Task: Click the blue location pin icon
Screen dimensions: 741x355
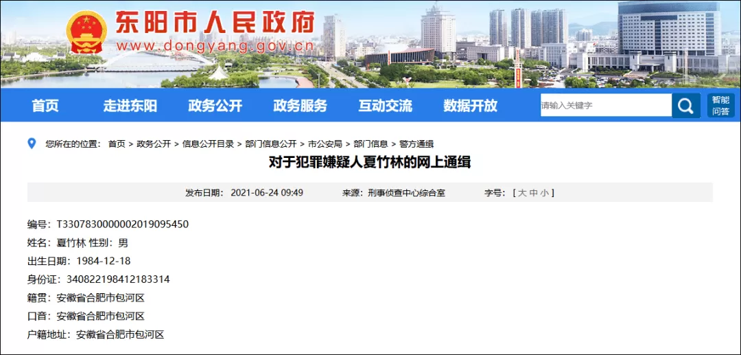Action: tap(32, 144)
